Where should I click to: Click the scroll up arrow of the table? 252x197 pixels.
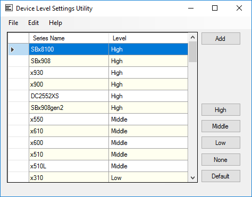[192, 37]
